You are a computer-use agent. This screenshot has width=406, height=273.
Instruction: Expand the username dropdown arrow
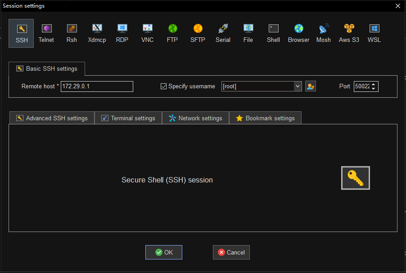pos(298,86)
